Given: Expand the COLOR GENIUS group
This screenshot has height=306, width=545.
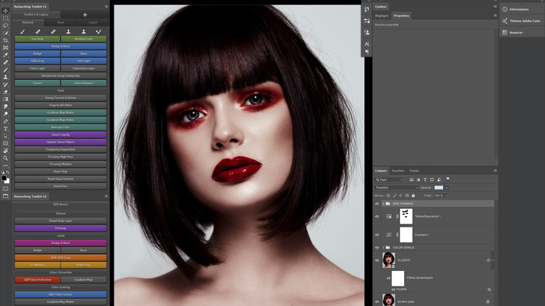Looking at the screenshot, I should tap(383, 248).
